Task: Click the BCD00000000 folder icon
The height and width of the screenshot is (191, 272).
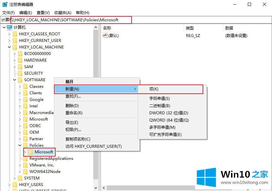Action: tap(20, 54)
